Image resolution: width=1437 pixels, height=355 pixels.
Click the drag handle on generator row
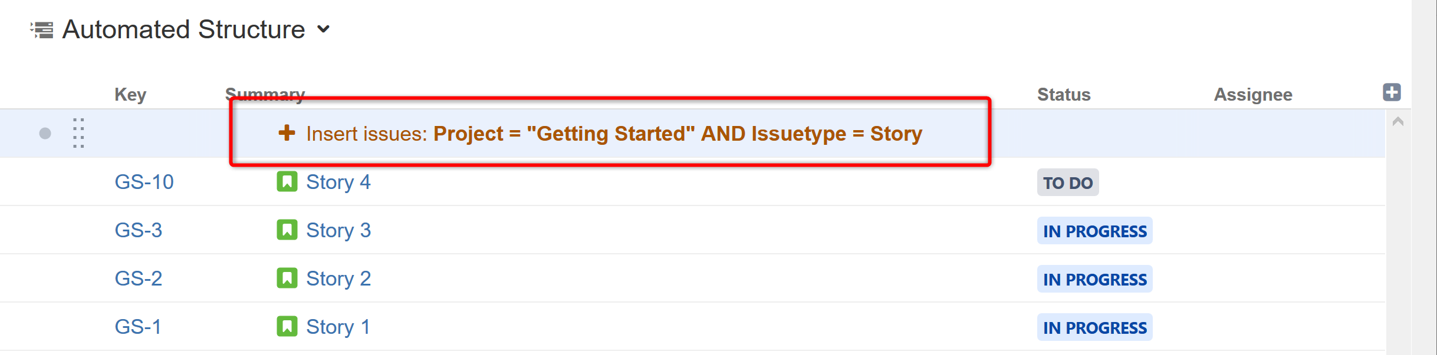click(x=78, y=133)
